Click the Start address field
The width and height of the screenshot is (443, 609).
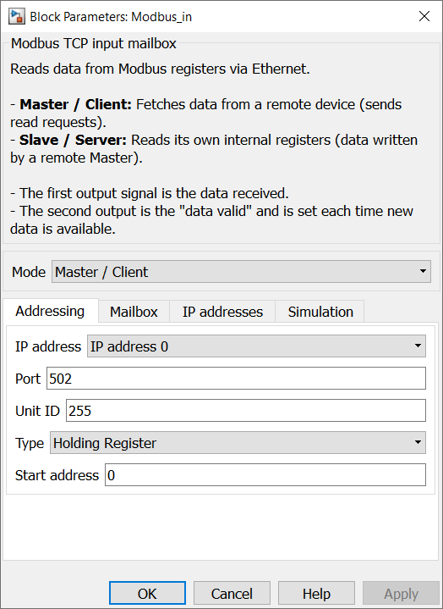(x=265, y=474)
